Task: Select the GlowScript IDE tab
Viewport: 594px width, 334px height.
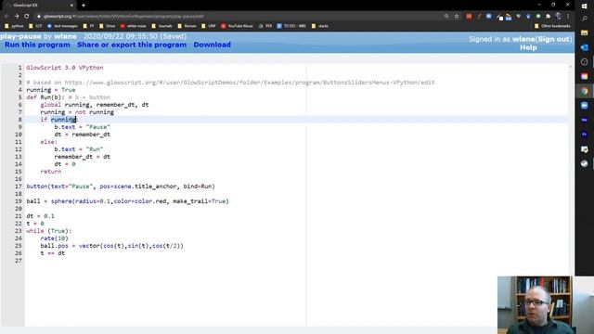Action: (39, 6)
